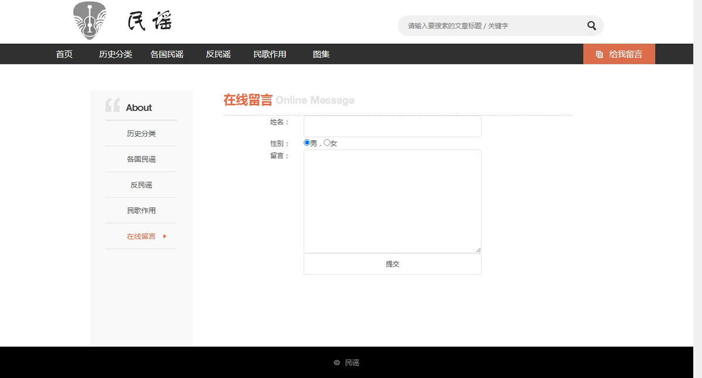Image resolution: width=702 pixels, height=378 pixels.
Task: Click the 民谣 site title text
Action: 150,21
